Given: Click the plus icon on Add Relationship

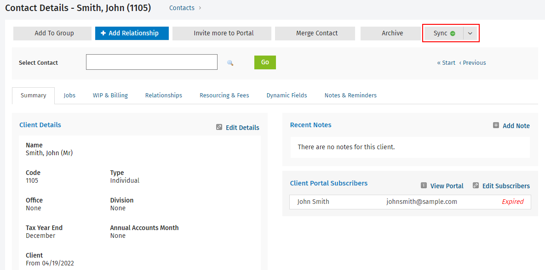Looking at the screenshot, I should point(102,33).
